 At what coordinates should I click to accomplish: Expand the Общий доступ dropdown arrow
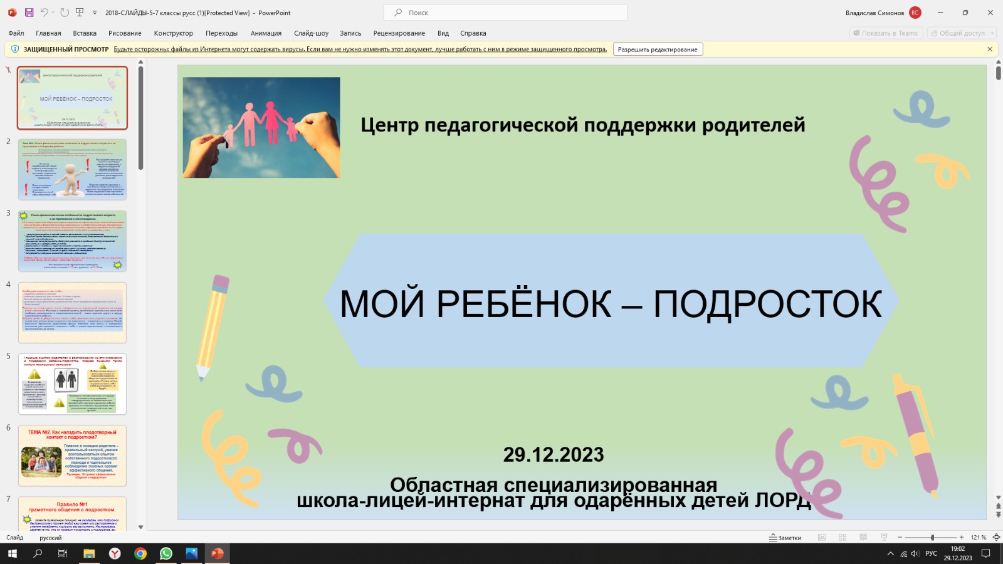992,33
